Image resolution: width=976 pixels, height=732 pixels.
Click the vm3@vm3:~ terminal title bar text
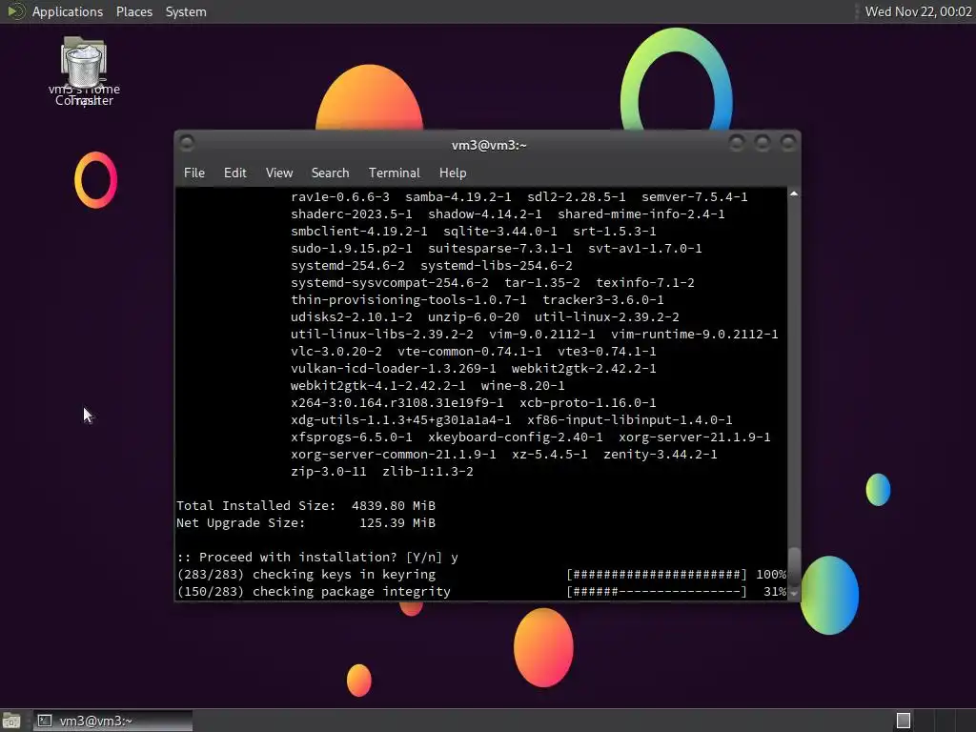click(x=489, y=145)
